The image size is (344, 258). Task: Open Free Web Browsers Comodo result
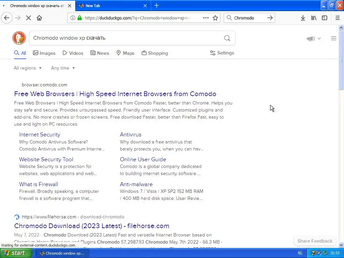(115, 94)
